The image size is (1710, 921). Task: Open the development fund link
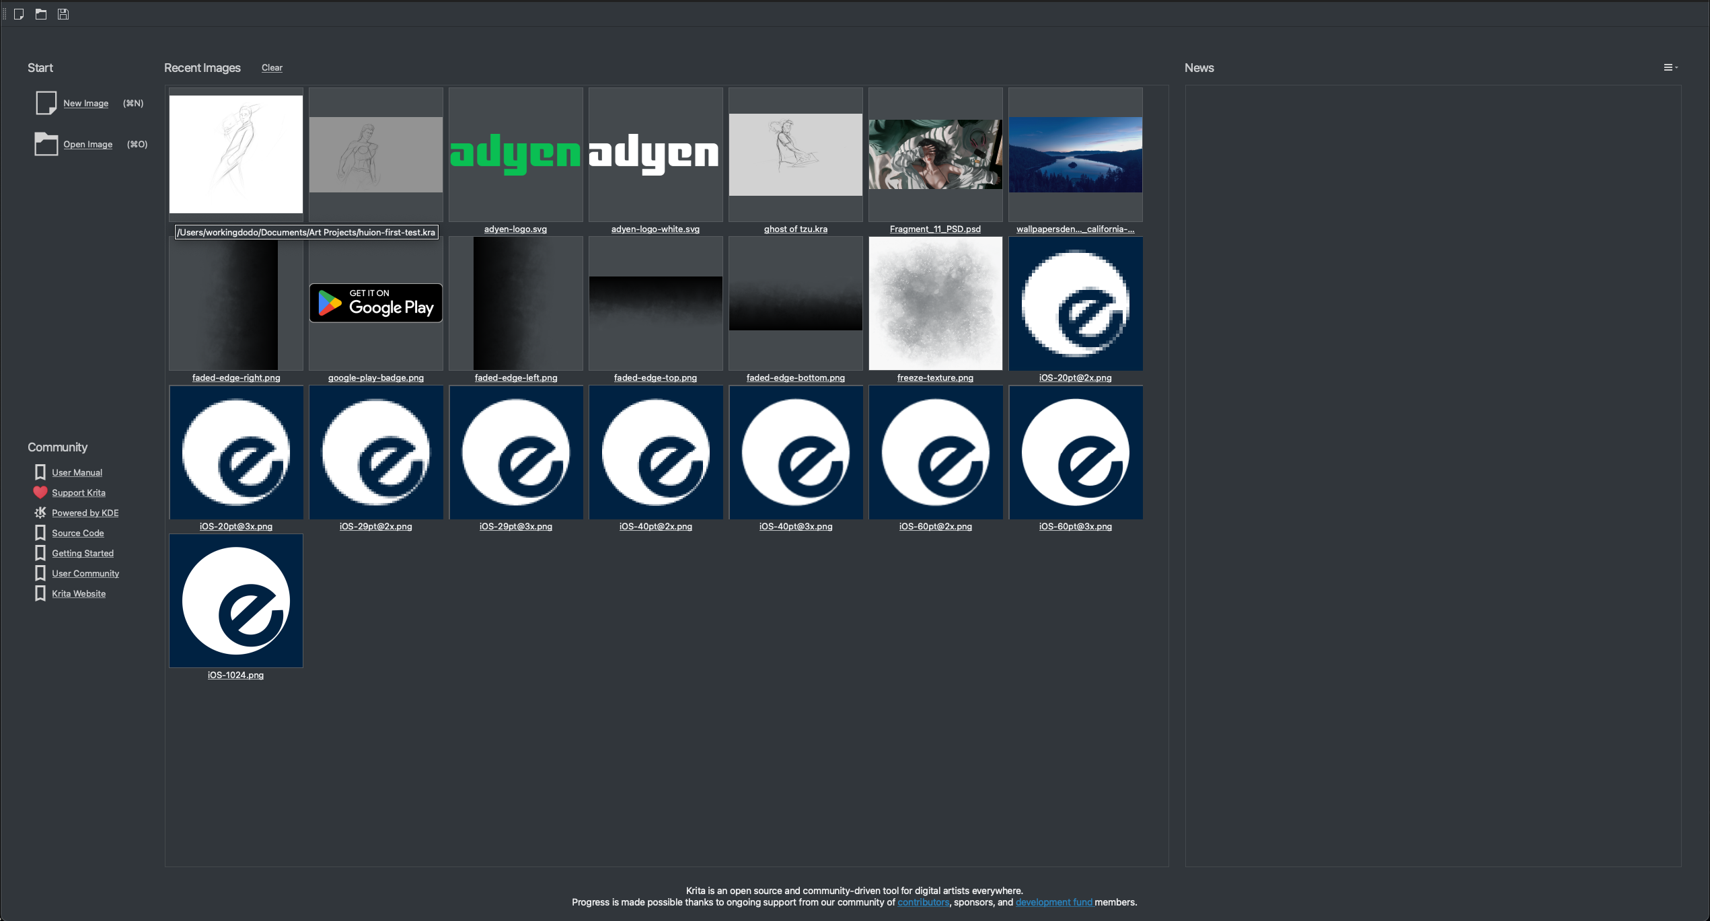click(x=1053, y=902)
